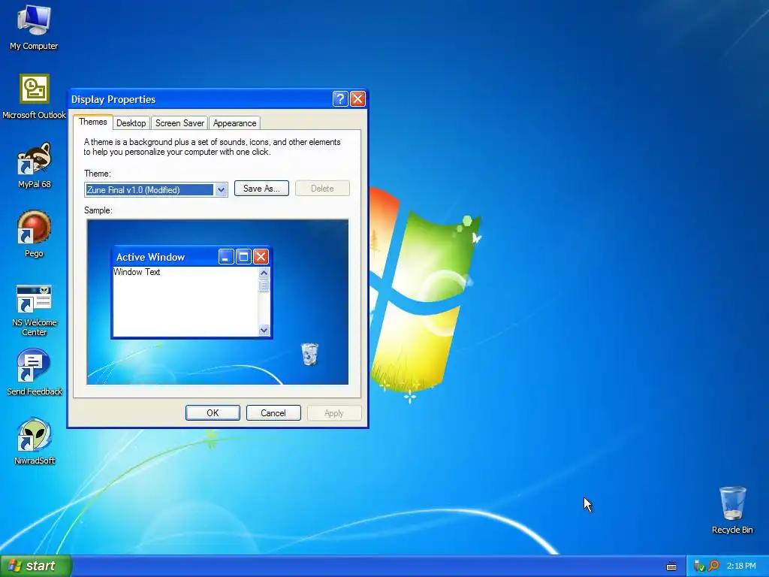Click the sample window's maximize button

click(244, 257)
